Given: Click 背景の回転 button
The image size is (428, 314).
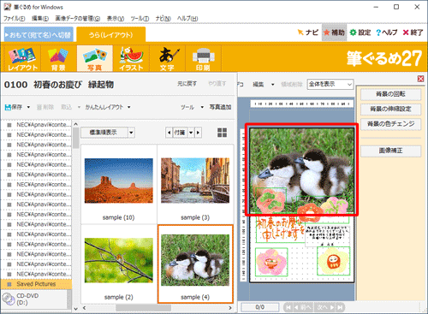Looking at the screenshot, I should tap(390, 94).
